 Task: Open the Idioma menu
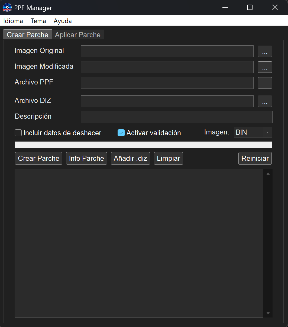[x=13, y=21]
